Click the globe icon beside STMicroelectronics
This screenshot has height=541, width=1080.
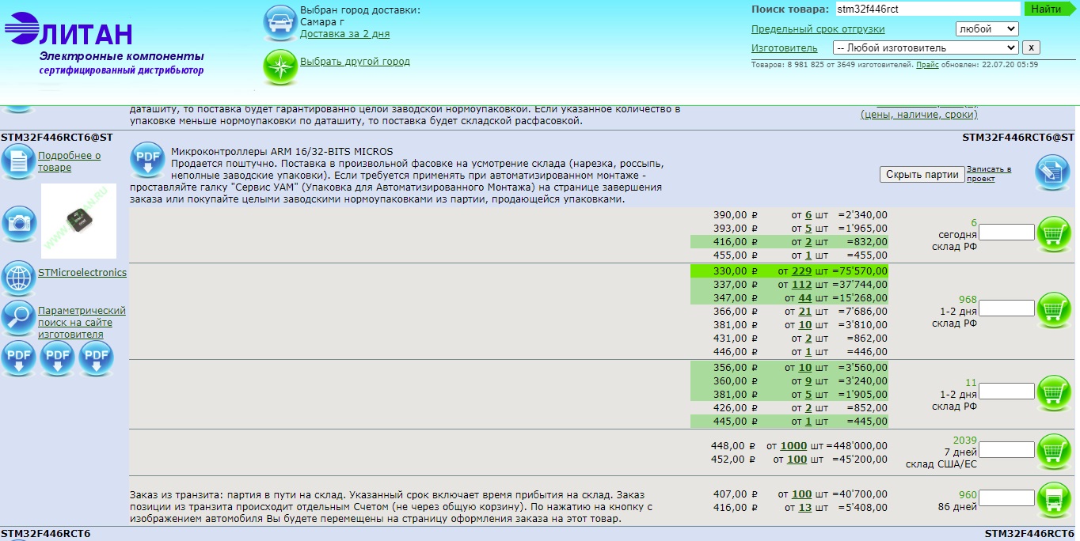coord(18,278)
